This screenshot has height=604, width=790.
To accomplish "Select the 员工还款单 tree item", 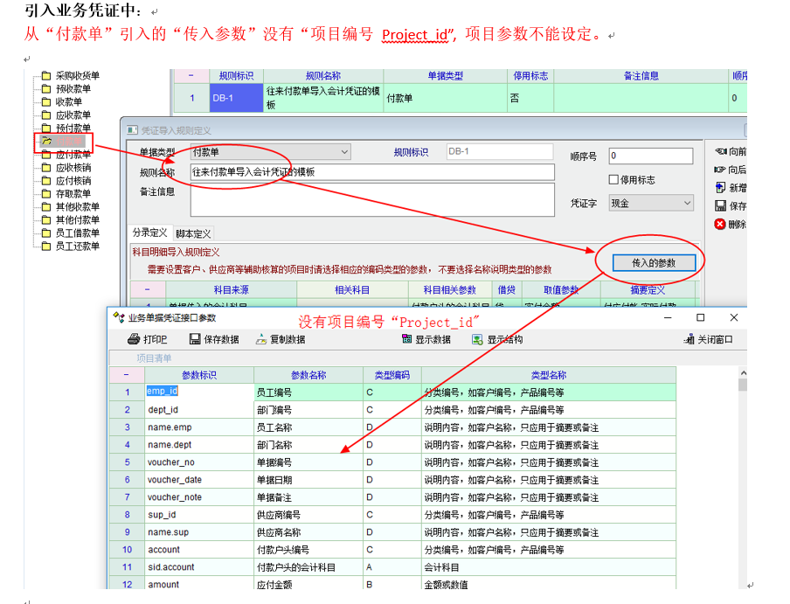I will point(77,246).
